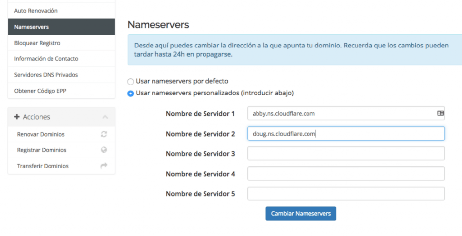Click the autofill contact icon in Servidor 1
The image size is (462, 236).
(440, 113)
